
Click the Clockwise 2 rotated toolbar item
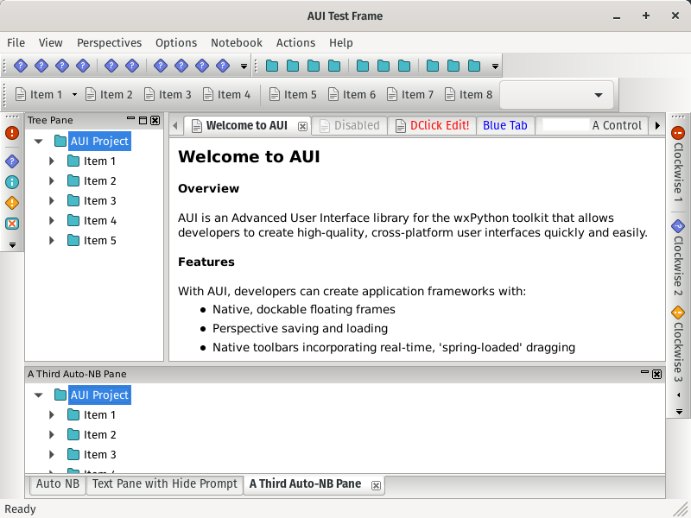click(x=678, y=257)
